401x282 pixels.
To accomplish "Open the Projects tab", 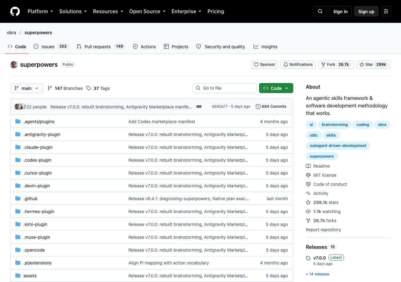I will coord(176,47).
